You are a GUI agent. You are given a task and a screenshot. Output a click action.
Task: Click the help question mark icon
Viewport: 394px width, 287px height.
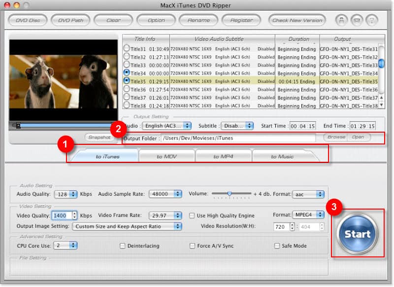pos(372,20)
